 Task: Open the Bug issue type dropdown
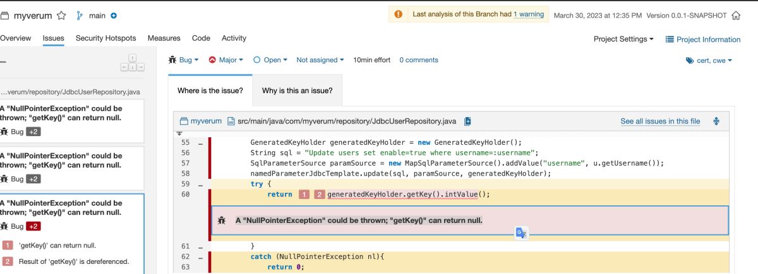(184, 60)
